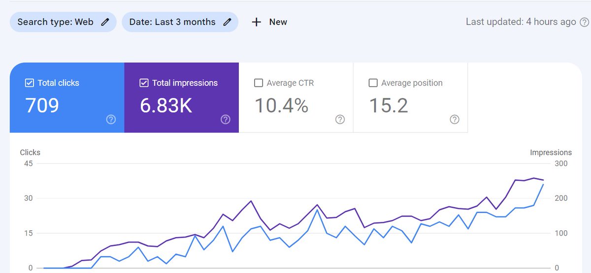Click the 300 impressions axis tick
The image size is (591, 273).
(x=561, y=164)
